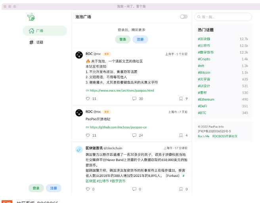
Task: Click the 泡泡广场 heading
Action: pos(83,17)
